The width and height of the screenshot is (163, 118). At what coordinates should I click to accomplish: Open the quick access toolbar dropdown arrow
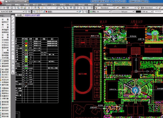coord(28,1)
